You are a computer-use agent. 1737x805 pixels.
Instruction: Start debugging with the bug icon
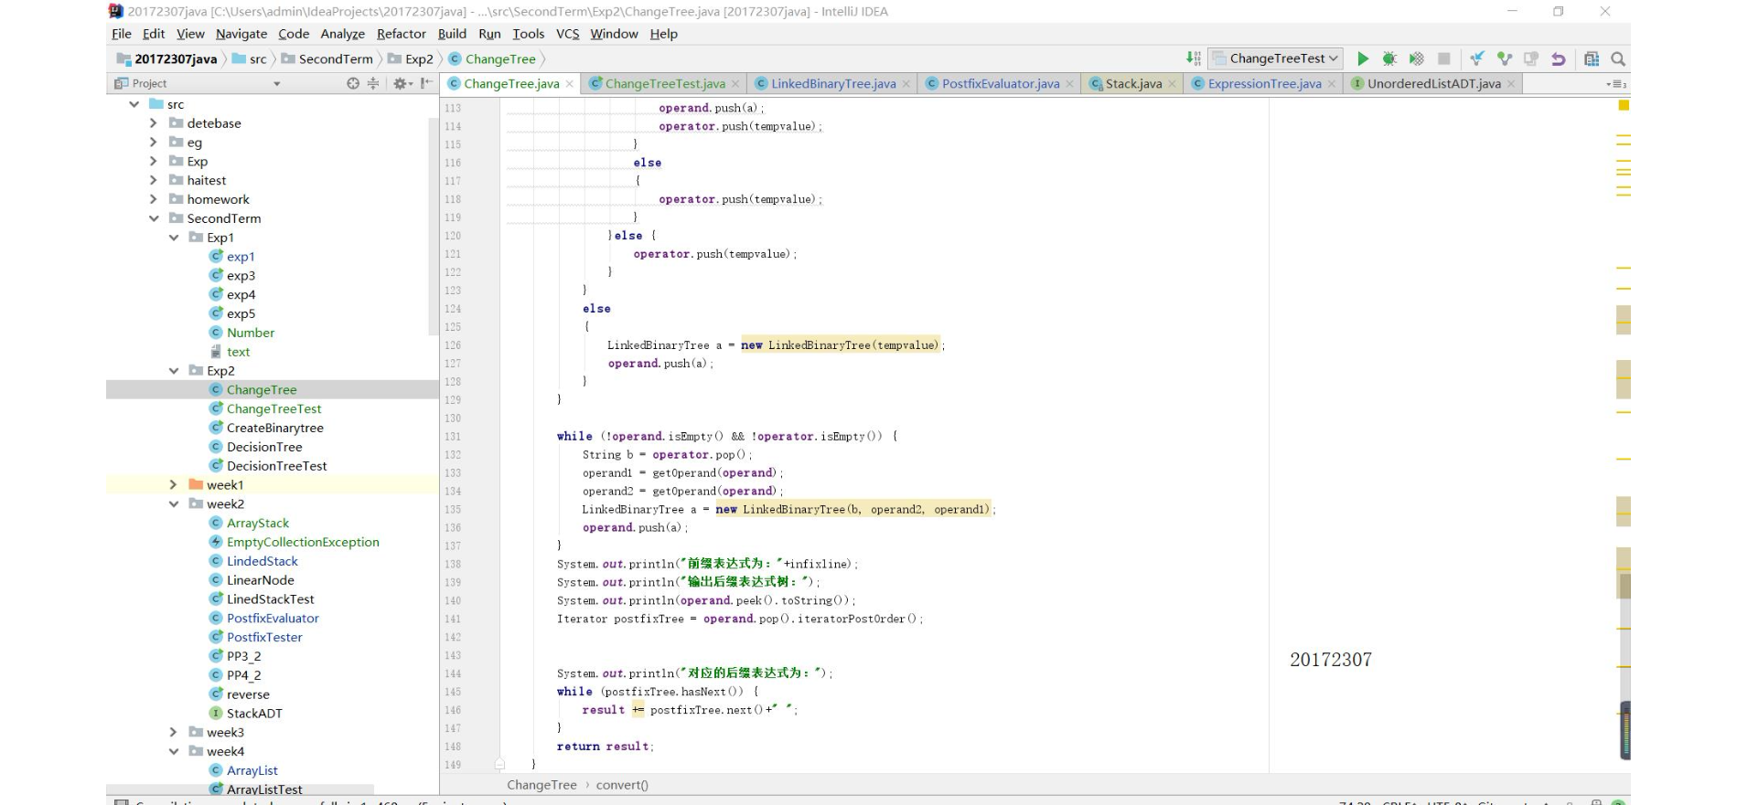[x=1389, y=58]
